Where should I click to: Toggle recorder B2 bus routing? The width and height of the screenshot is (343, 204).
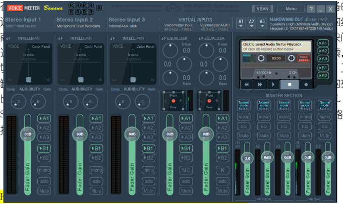(323, 76)
